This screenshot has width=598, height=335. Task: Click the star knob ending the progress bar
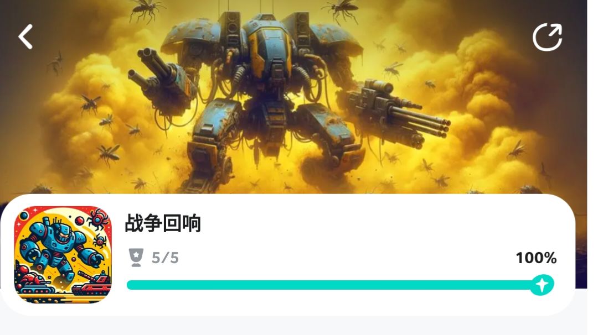(542, 285)
